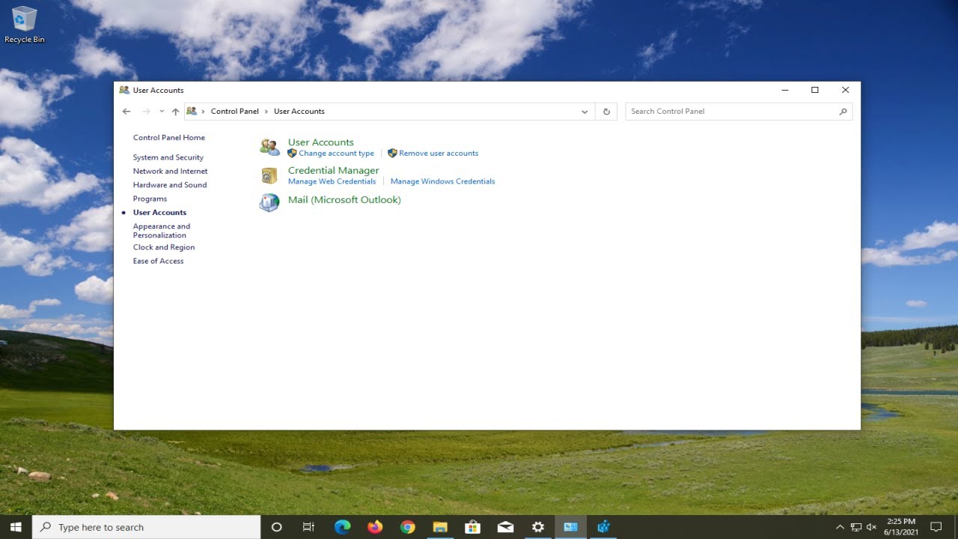Viewport: 958px width, 539px height.
Task: Click the shield icon beside Remove user accounts
Action: point(392,153)
